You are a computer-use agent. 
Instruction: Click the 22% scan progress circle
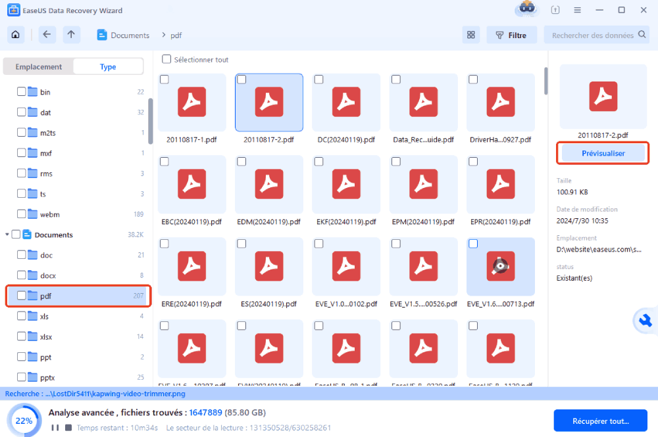pos(24,420)
